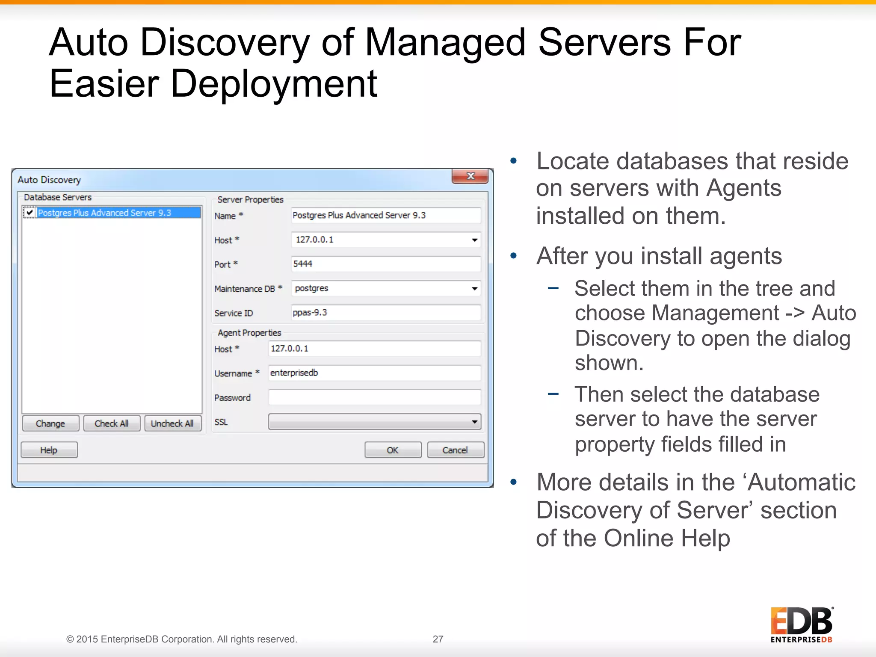Click the bullet 'After you install agents'

pos(659,256)
